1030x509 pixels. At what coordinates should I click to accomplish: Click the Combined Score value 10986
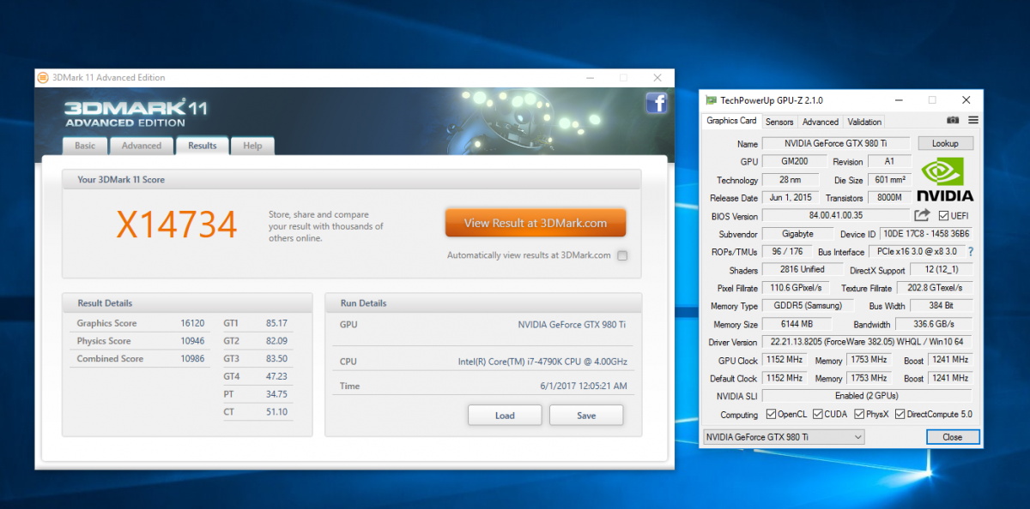[x=192, y=358]
